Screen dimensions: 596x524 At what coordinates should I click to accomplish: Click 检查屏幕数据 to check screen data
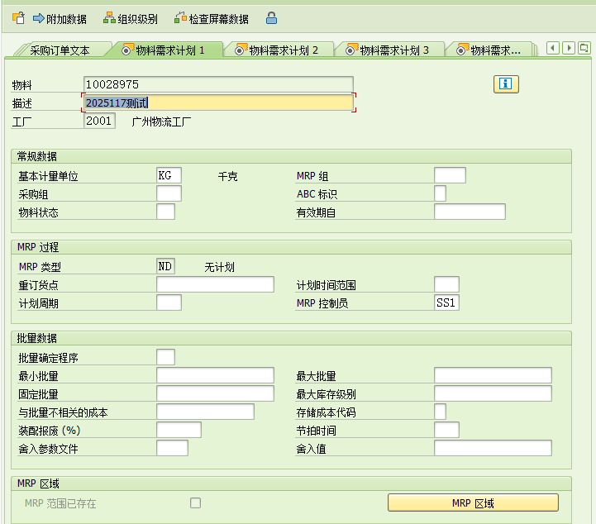211,18
